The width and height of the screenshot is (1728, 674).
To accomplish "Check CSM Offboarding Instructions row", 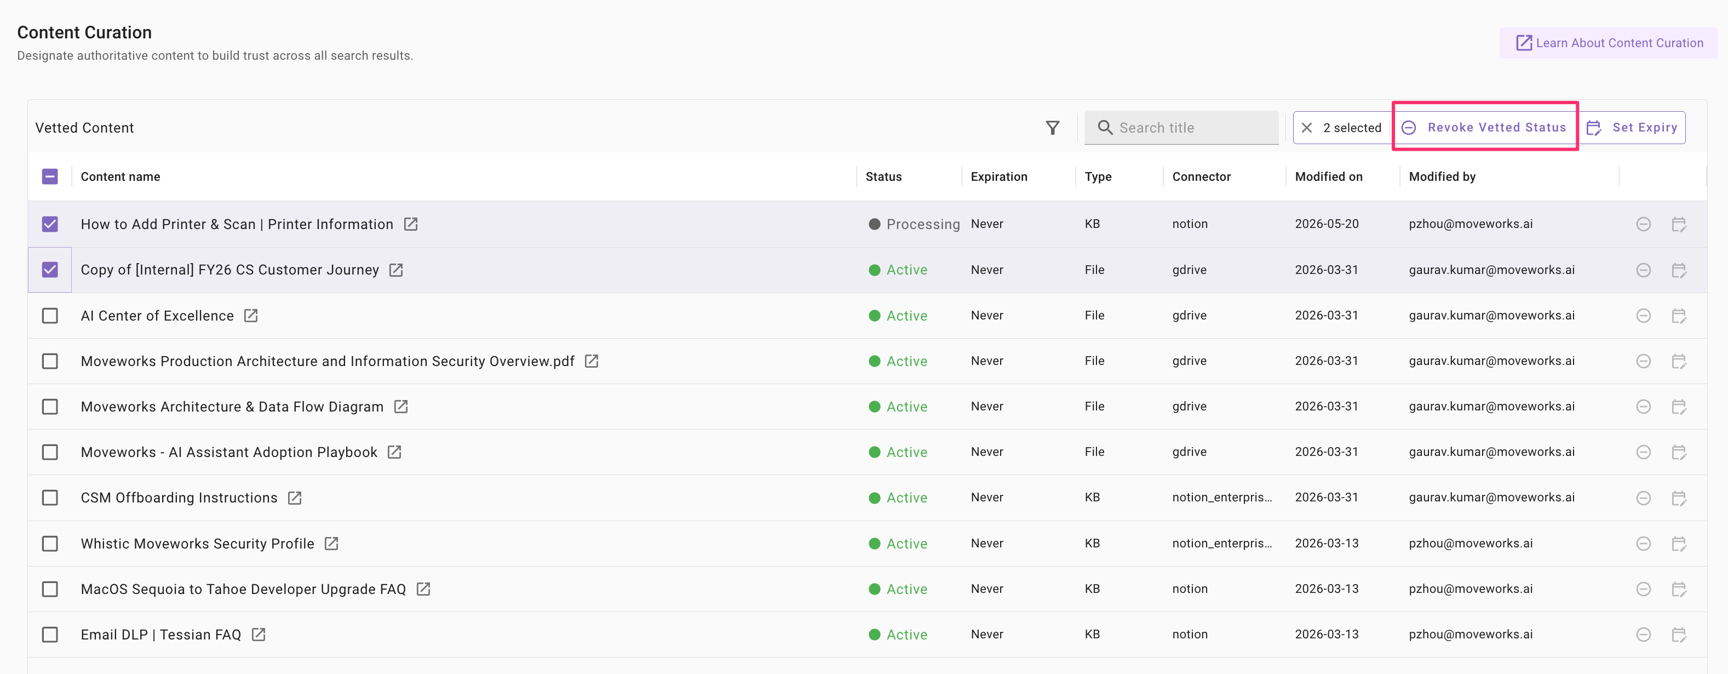I will [50, 498].
